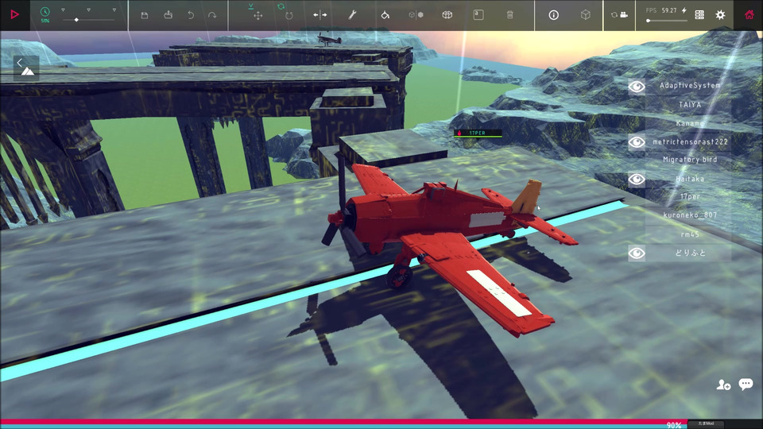Return to the home menu

[749, 14]
